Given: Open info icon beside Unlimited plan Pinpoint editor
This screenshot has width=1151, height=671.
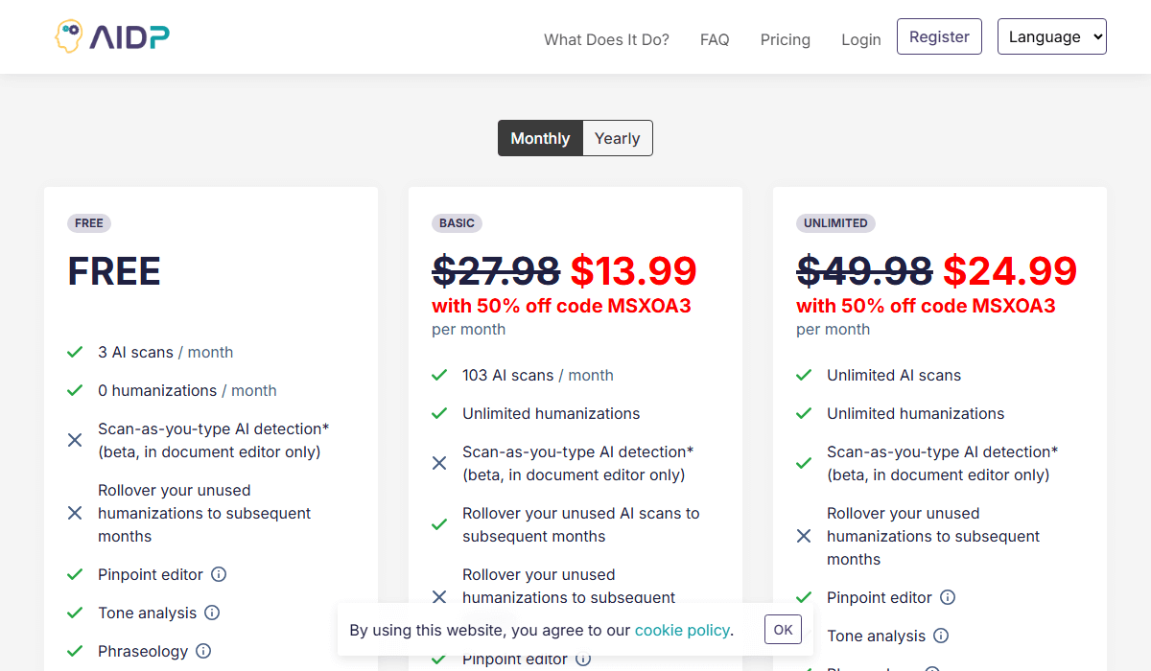Looking at the screenshot, I should tap(948, 597).
